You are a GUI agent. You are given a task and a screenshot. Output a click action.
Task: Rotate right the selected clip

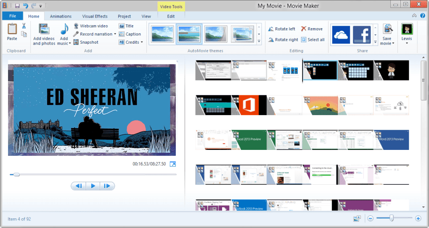point(283,39)
